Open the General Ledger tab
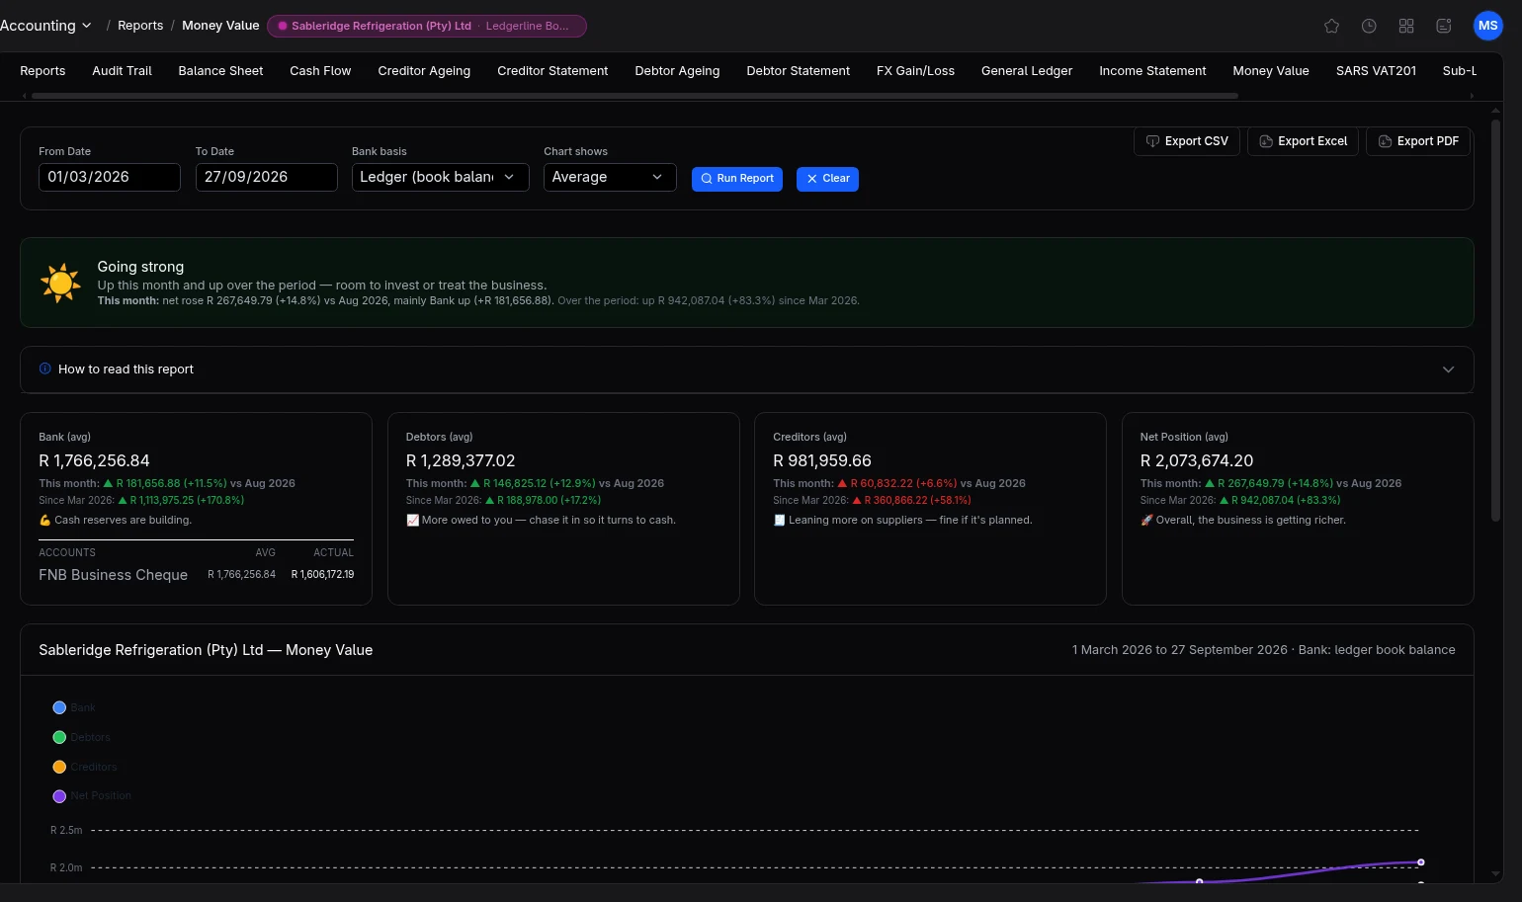 1027,71
